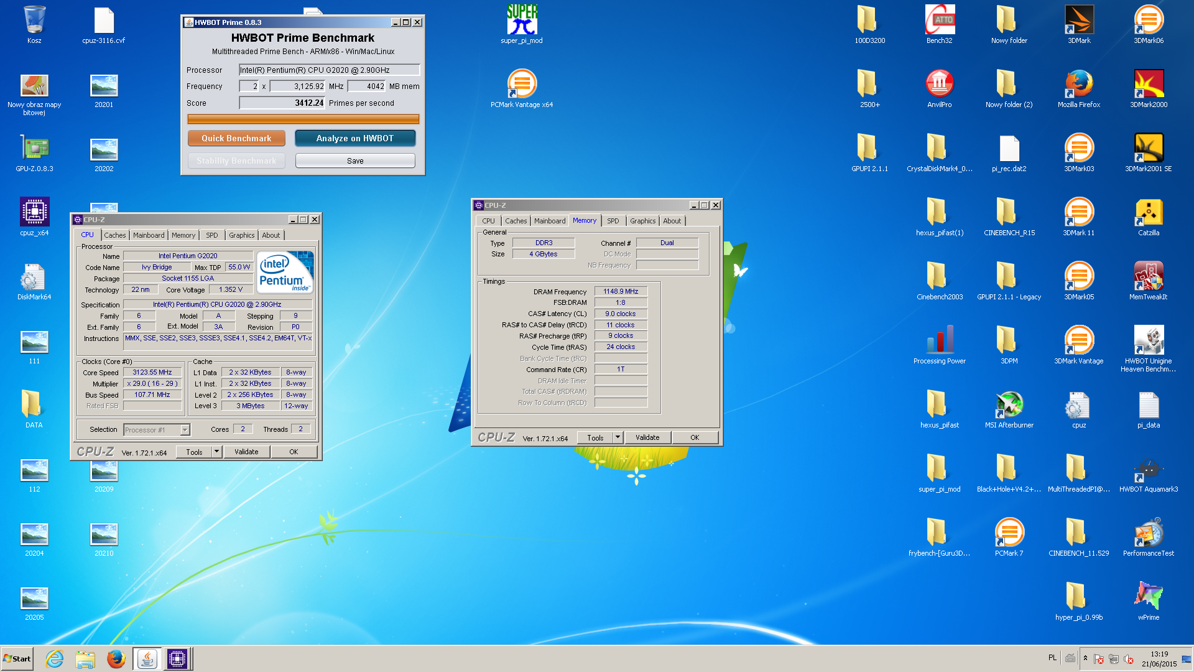The width and height of the screenshot is (1194, 672).
Task: Click Quick Benchmark button
Action: (x=236, y=138)
